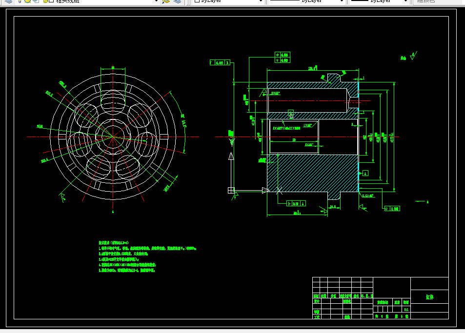
Task: Select the boxed datum A marker on section view
Action: [x=365, y=173]
